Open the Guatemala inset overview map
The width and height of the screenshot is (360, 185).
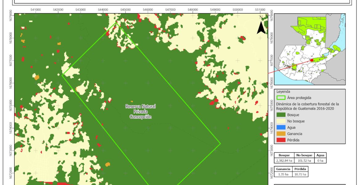(x=310, y=49)
